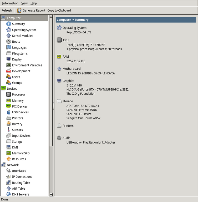Click the Intel(R) Core(TM) i7-14700KF text

click(86, 45)
